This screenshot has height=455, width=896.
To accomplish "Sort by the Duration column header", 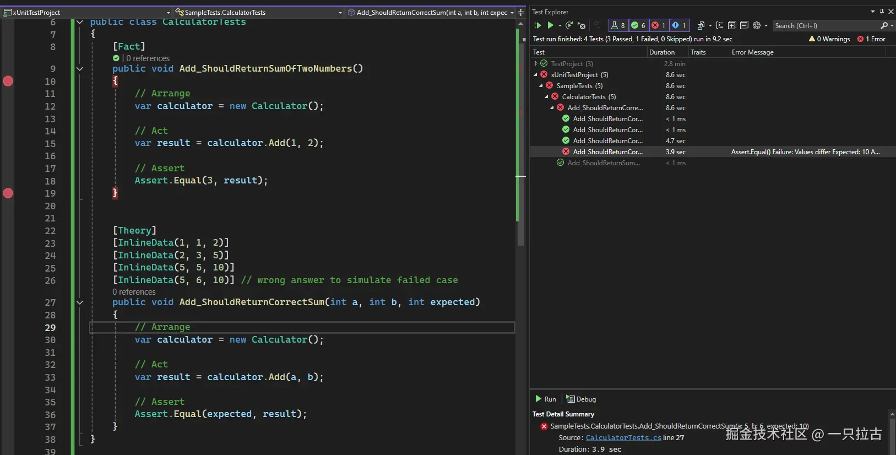I will 667,52.
